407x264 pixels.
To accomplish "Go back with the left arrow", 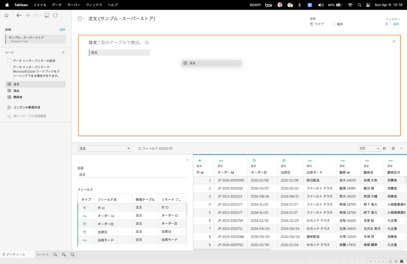I will (19, 15).
